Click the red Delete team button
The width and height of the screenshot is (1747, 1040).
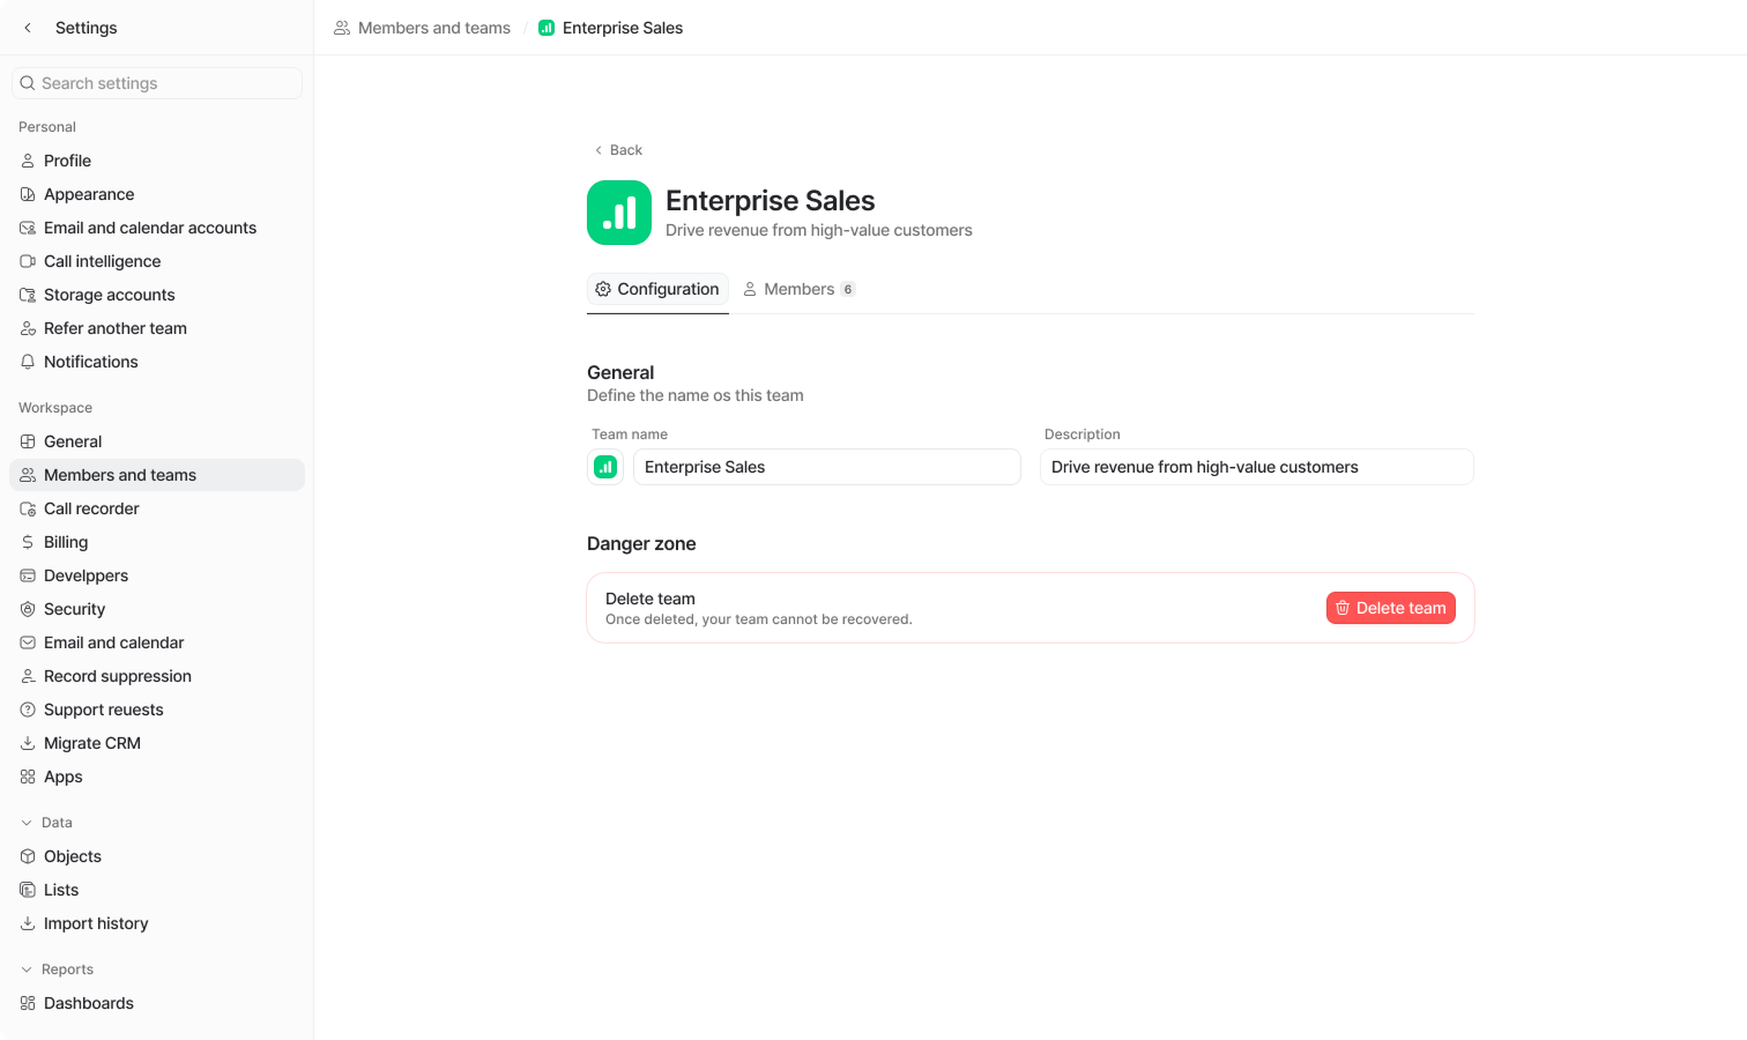1389,608
